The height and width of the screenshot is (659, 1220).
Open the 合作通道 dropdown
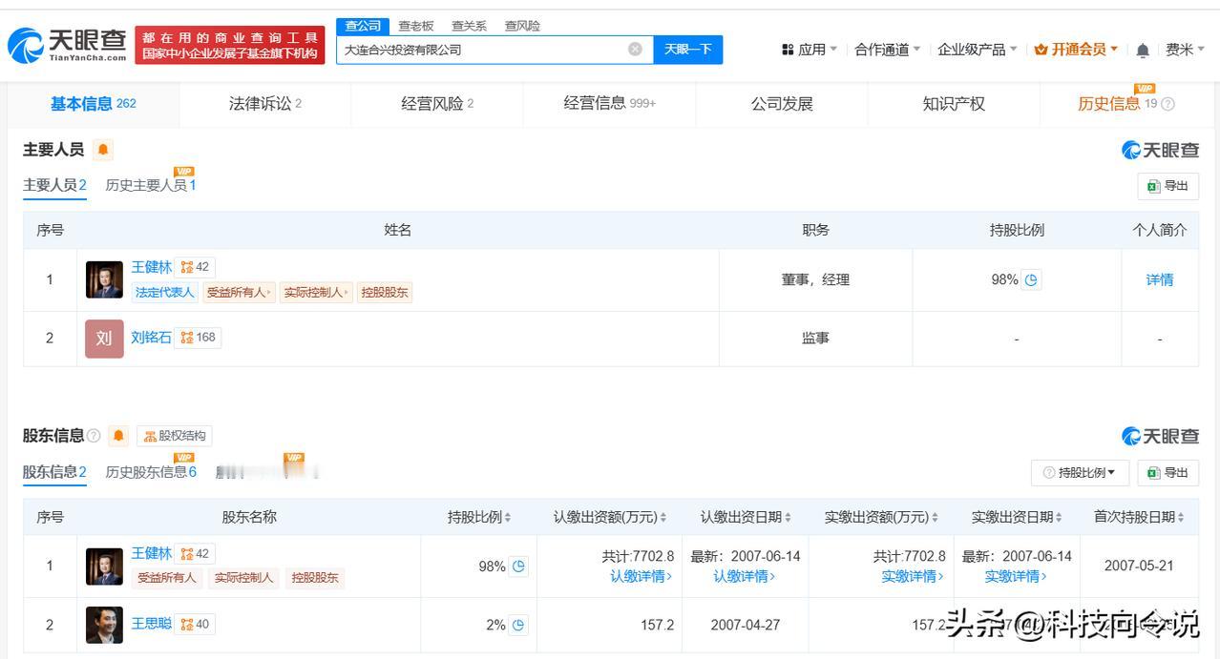click(888, 50)
